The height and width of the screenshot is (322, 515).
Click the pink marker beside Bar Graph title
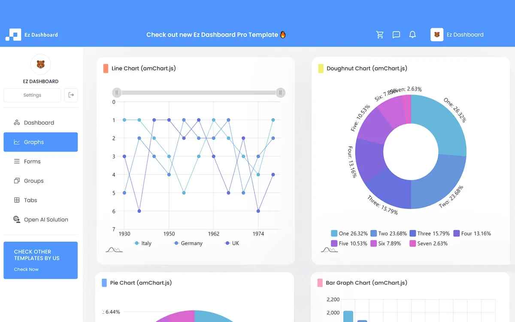[320, 283]
